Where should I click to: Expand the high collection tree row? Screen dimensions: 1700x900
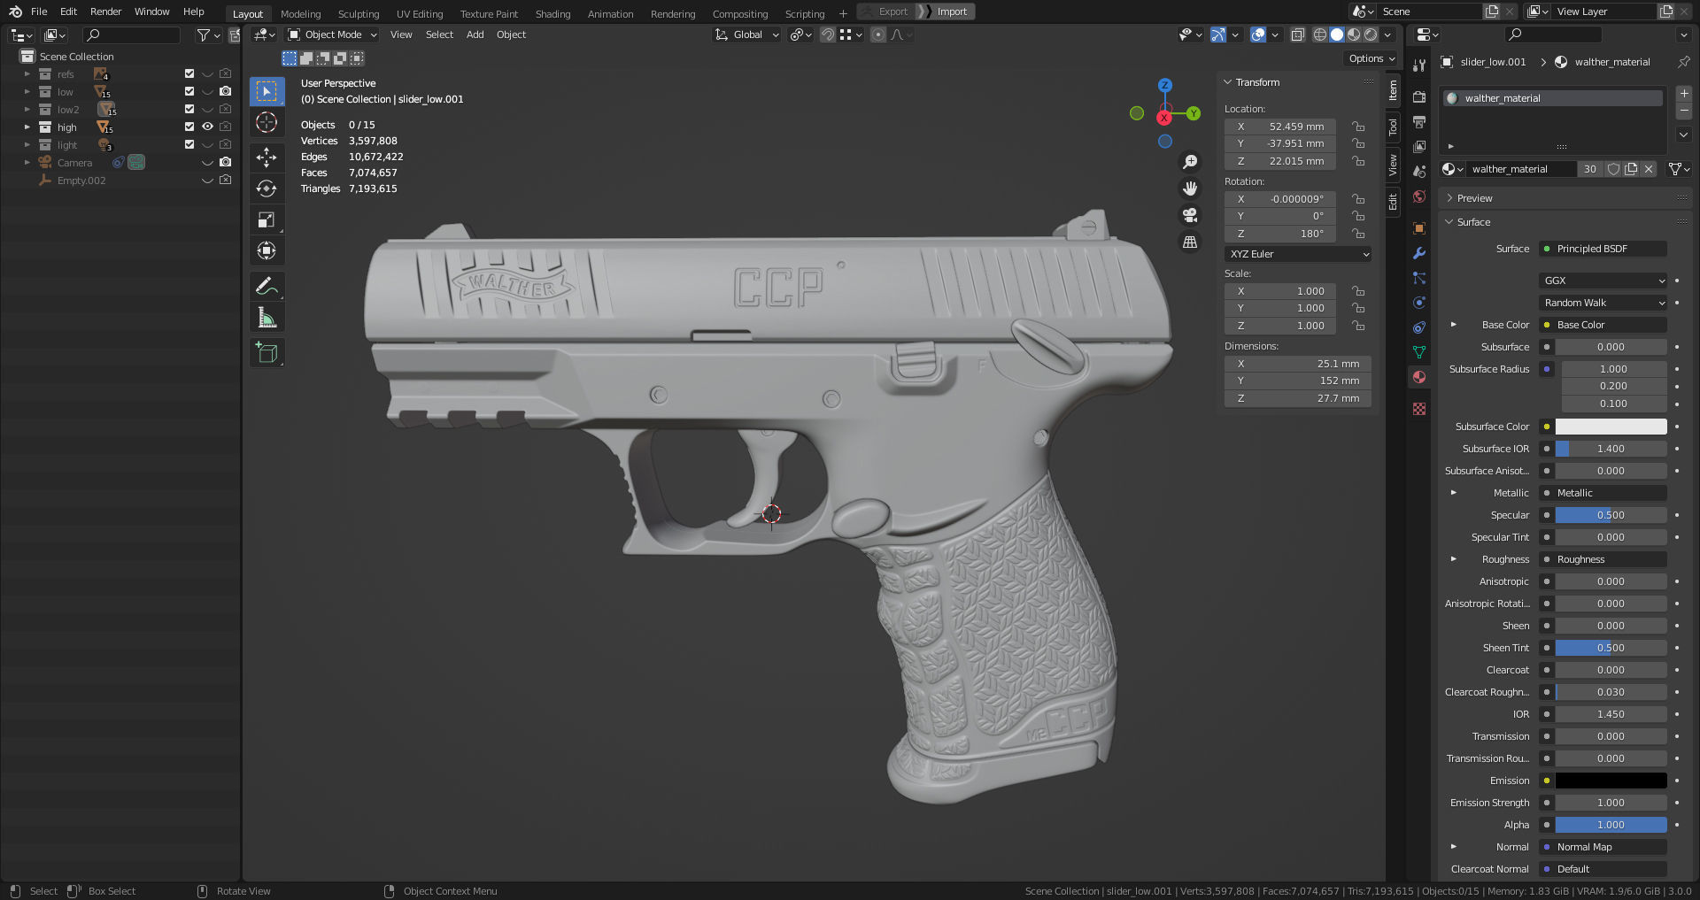click(x=27, y=127)
